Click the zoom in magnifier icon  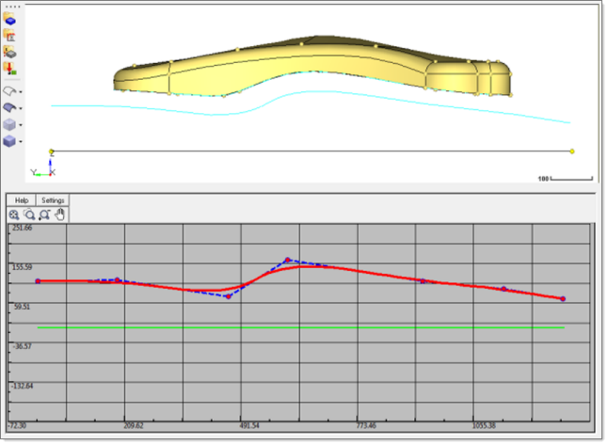pyautogui.click(x=14, y=215)
